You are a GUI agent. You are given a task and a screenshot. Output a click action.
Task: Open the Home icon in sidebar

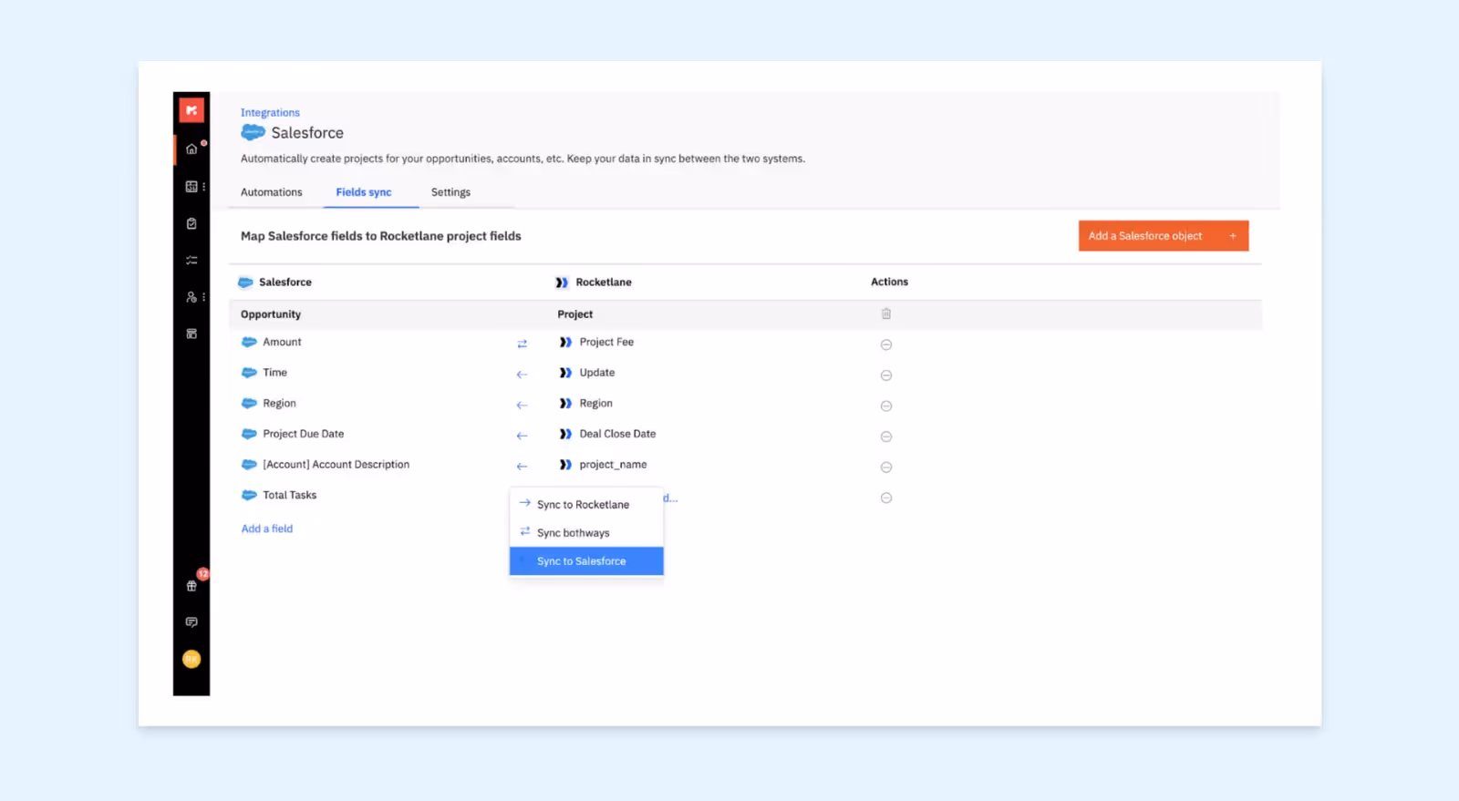[x=191, y=149]
